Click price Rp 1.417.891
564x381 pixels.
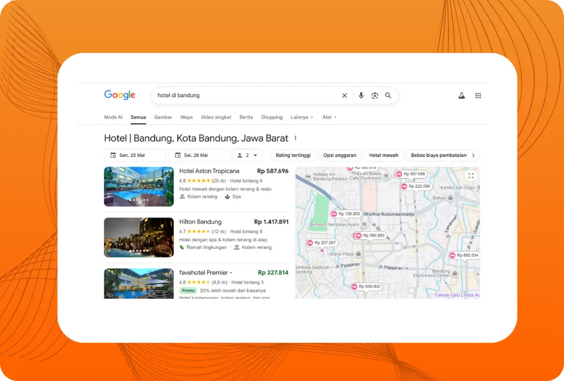pos(271,222)
